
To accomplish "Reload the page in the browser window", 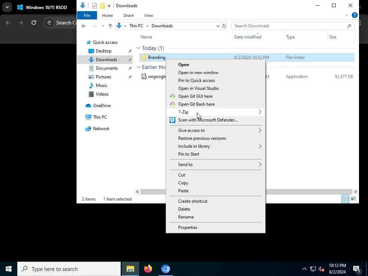I will point(34,23).
